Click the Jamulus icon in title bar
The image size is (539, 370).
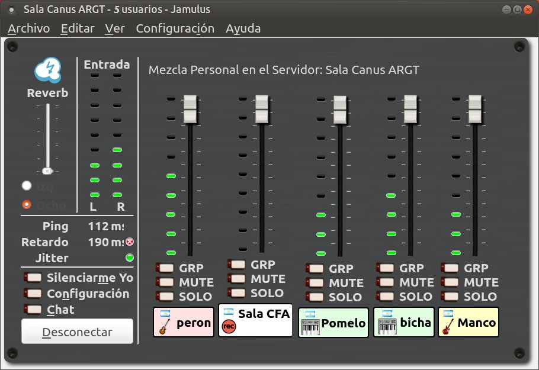click(11, 10)
